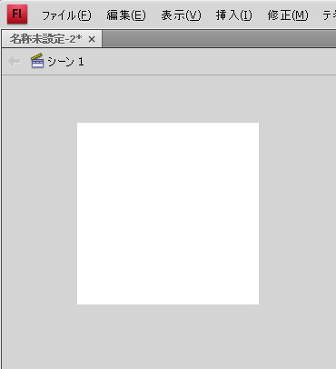Open the partially visible テキスト menu
This screenshot has height=369, width=336.
(329, 15)
